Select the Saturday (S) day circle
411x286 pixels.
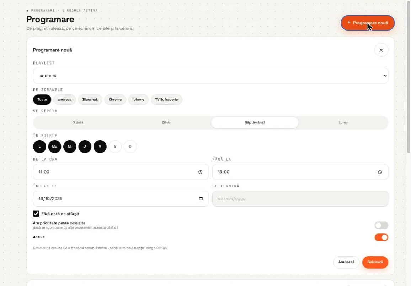point(115,147)
